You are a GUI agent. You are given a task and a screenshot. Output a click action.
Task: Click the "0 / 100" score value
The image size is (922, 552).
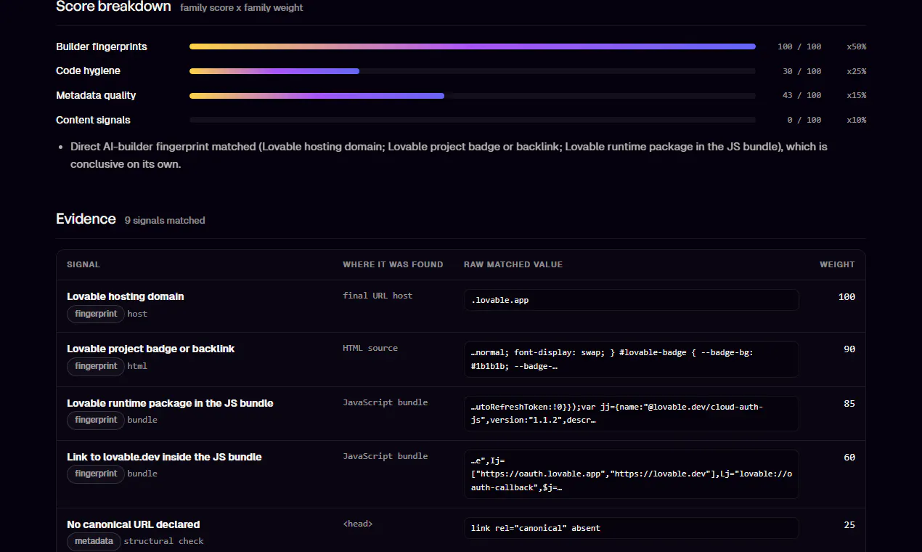(804, 120)
